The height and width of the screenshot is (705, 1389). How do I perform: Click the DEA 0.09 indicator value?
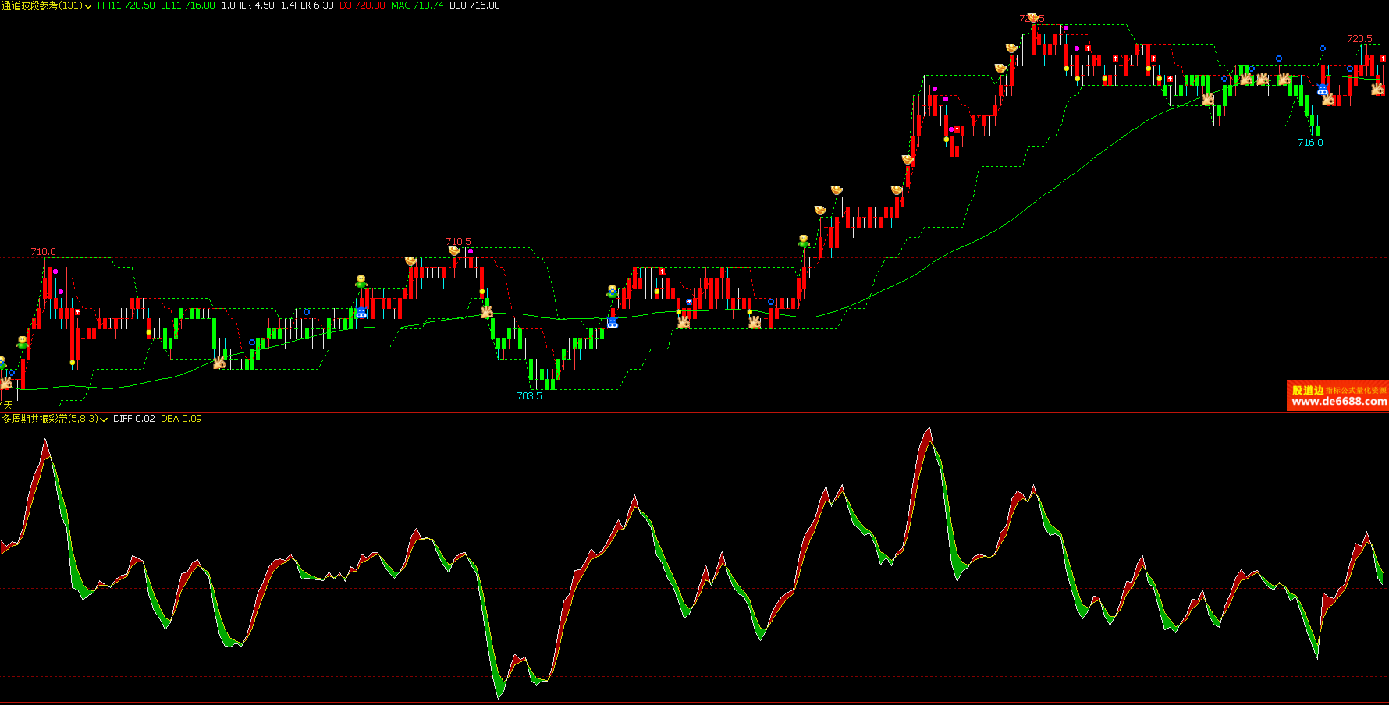pyautogui.click(x=181, y=419)
